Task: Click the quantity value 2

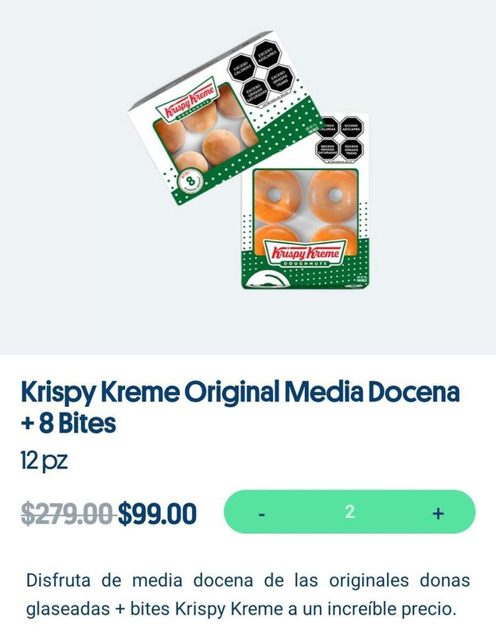Action: click(350, 512)
